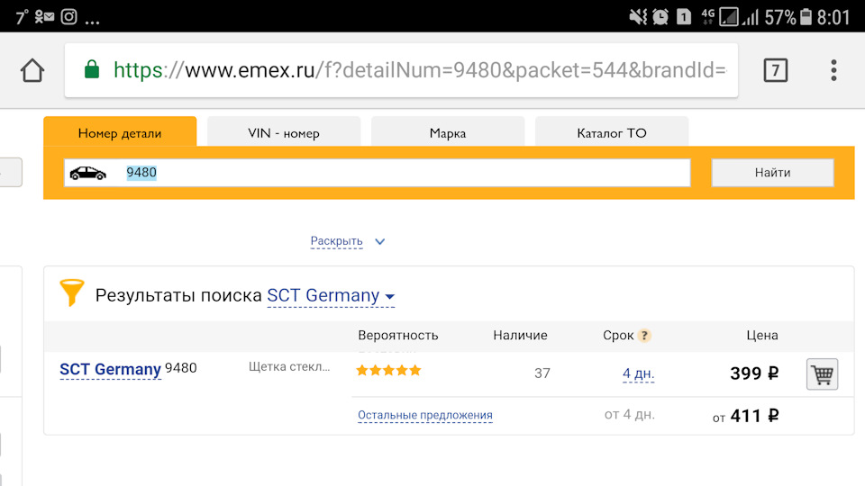
Task: Open the browser three-dot menu
Action: click(x=833, y=70)
